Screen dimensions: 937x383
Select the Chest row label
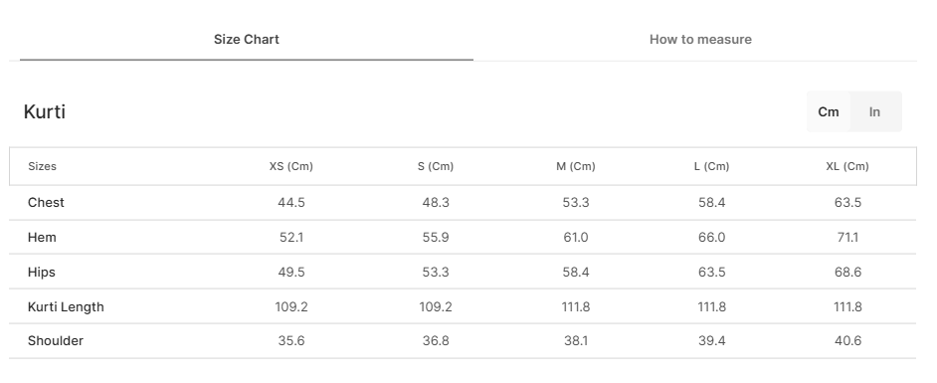click(x=46, y=203)
